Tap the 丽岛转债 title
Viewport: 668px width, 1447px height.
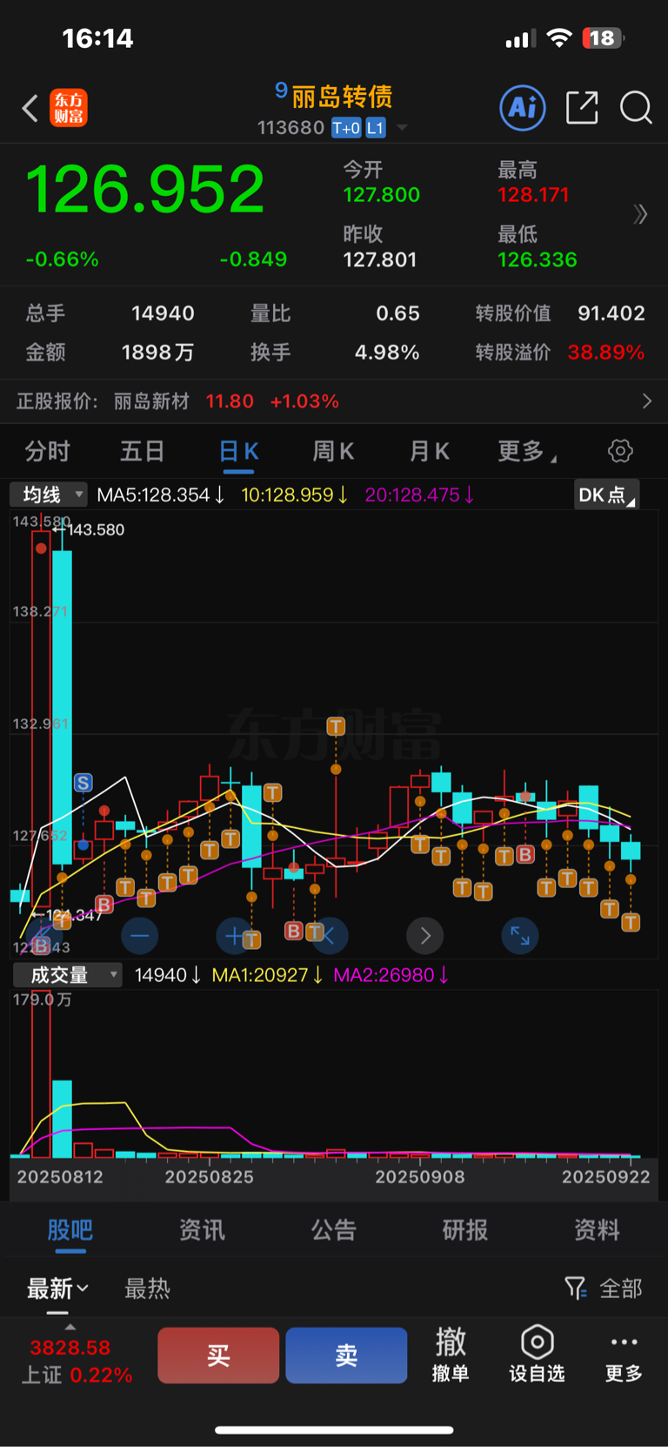click(x=342, y=96)
